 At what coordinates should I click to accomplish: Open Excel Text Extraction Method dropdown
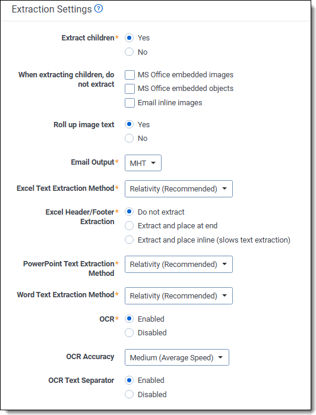[x=179, y=188]
